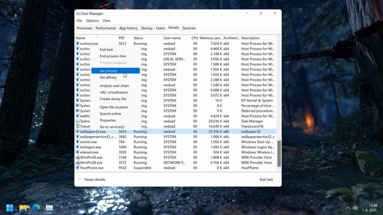Switch to the Users tab
Image resolution: width=383 pixels, height=215 pixels.
160,28
